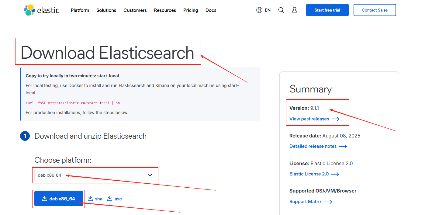Go to the Pricing page
This screenshot has height=215, width=425.
tap(191, 10)
